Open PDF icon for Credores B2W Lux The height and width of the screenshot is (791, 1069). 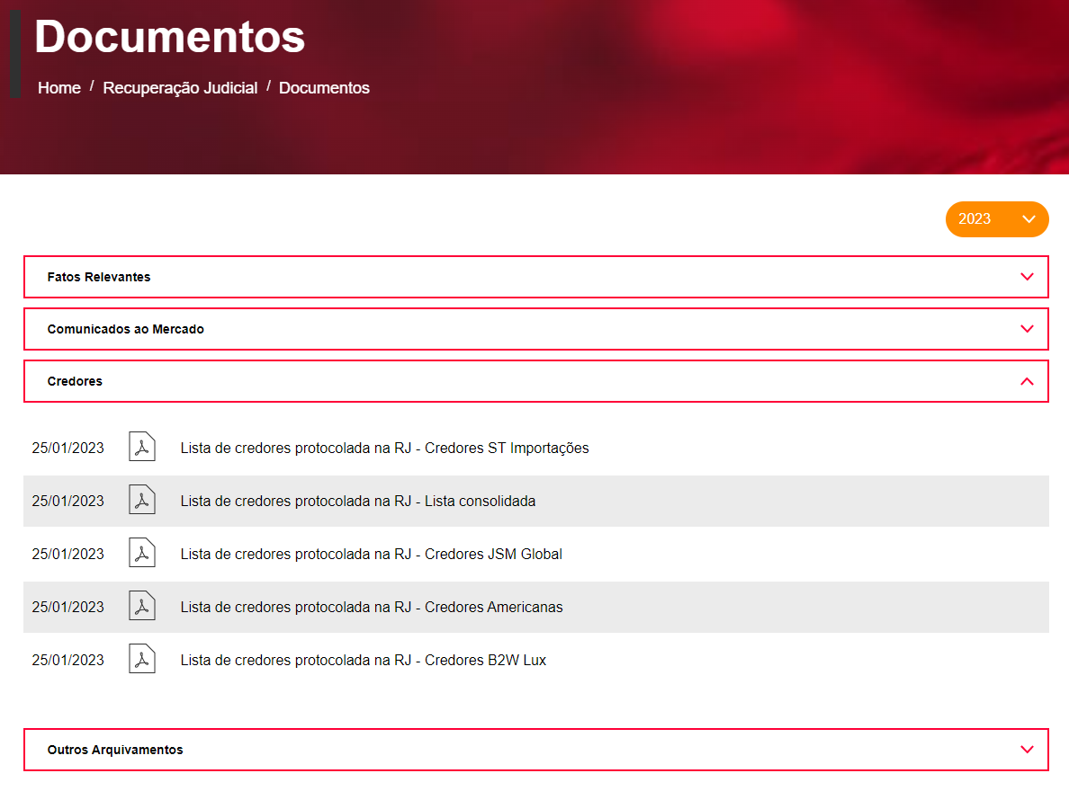[x=142, y=660]
